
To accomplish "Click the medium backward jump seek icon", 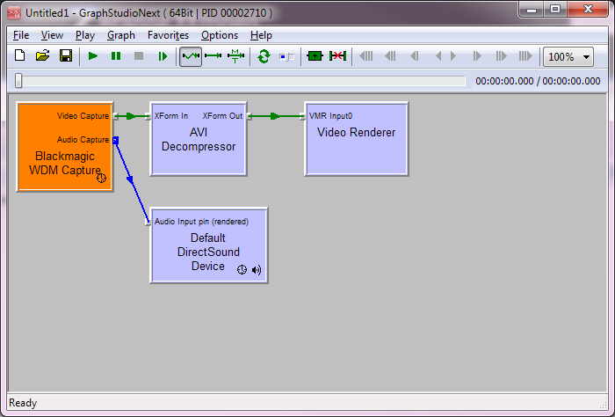I will pos(390,56).
